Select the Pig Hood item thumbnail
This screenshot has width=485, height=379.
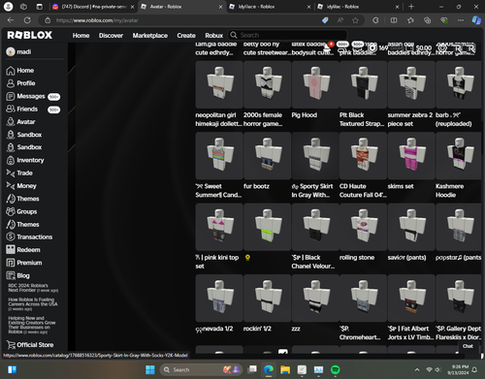315,84
